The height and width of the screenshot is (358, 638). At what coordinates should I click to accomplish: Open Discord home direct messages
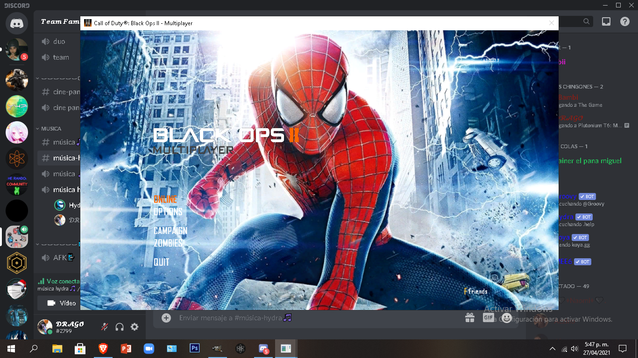(x=17, y=23)
